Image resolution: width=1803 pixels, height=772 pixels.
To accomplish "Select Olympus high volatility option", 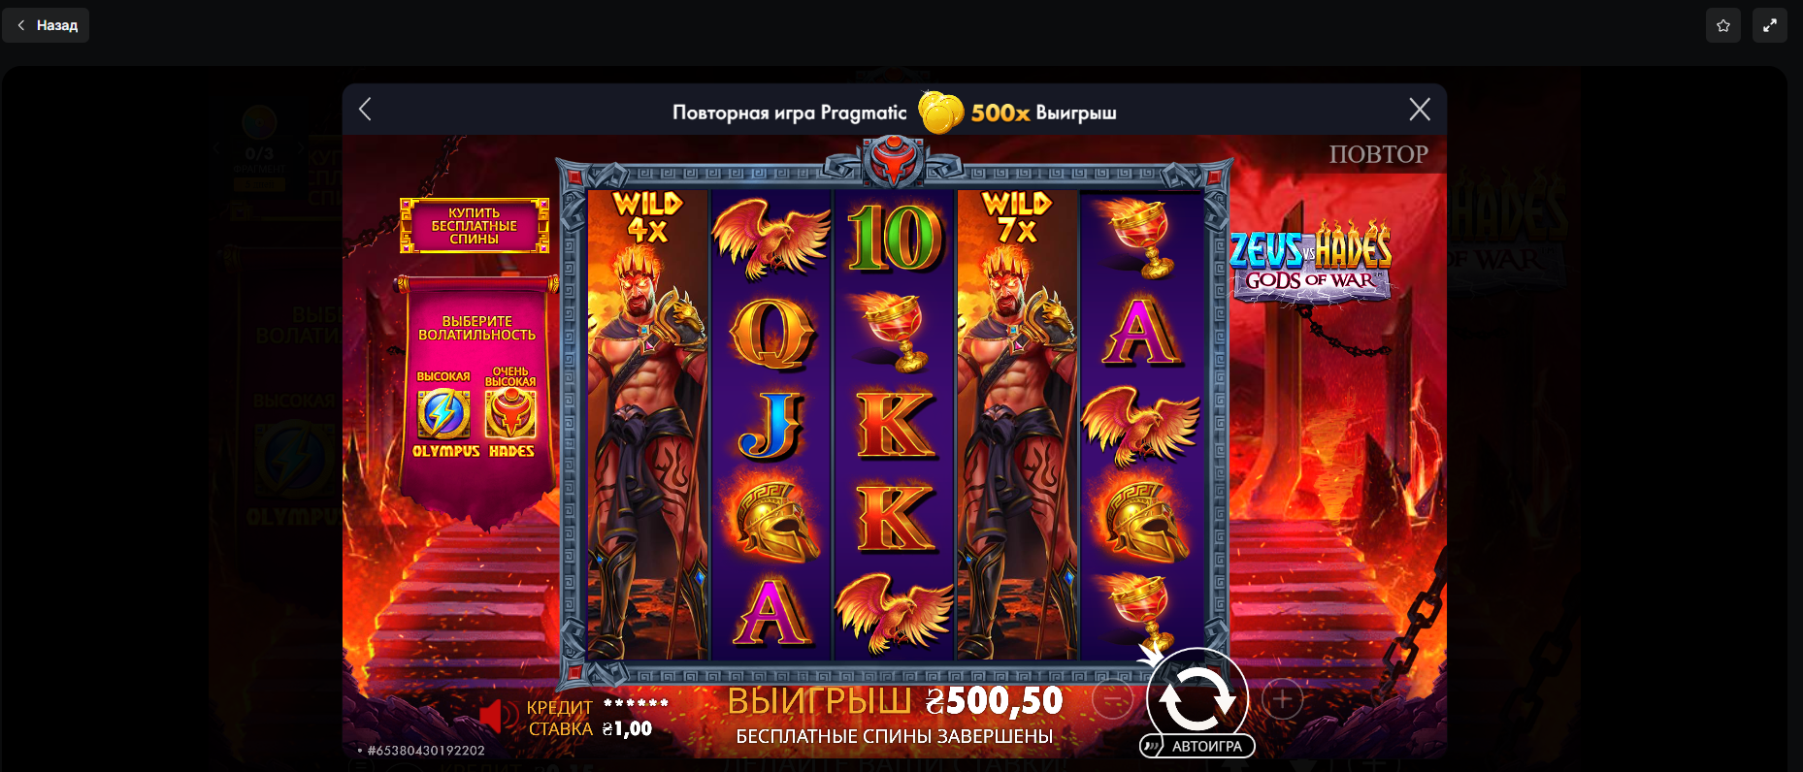I will 444,414.
